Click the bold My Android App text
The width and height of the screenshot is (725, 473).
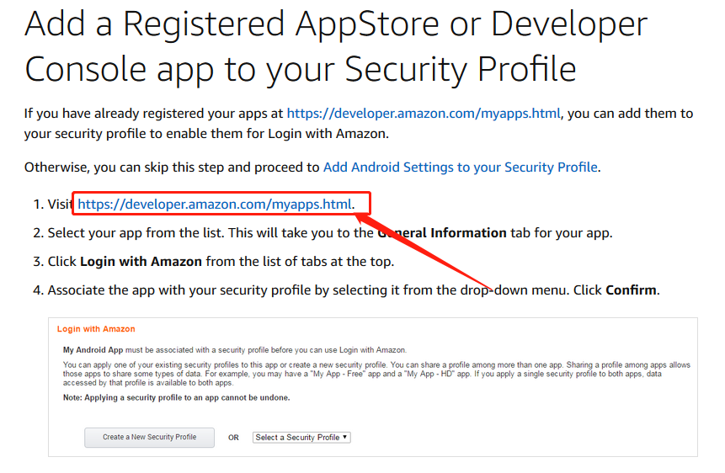tap(92, 349)
